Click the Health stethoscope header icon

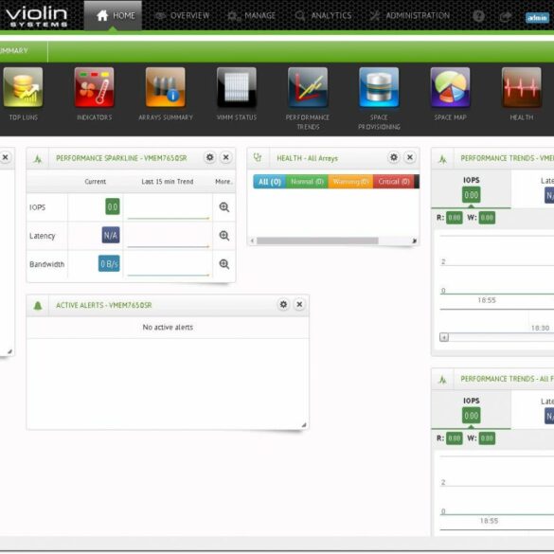[258, 157]
